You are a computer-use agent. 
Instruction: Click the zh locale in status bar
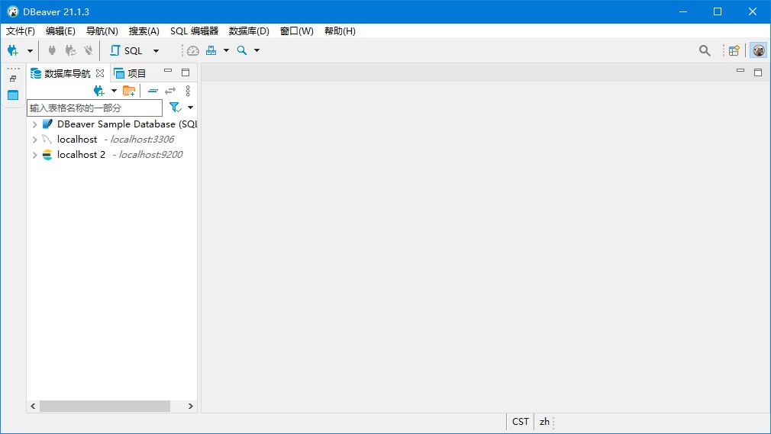tap(544, 422)
